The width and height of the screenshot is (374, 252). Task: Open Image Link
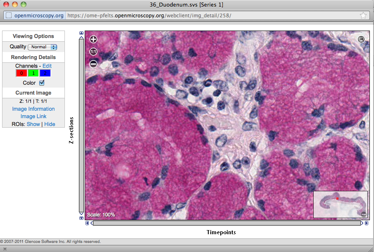(33, 116)
